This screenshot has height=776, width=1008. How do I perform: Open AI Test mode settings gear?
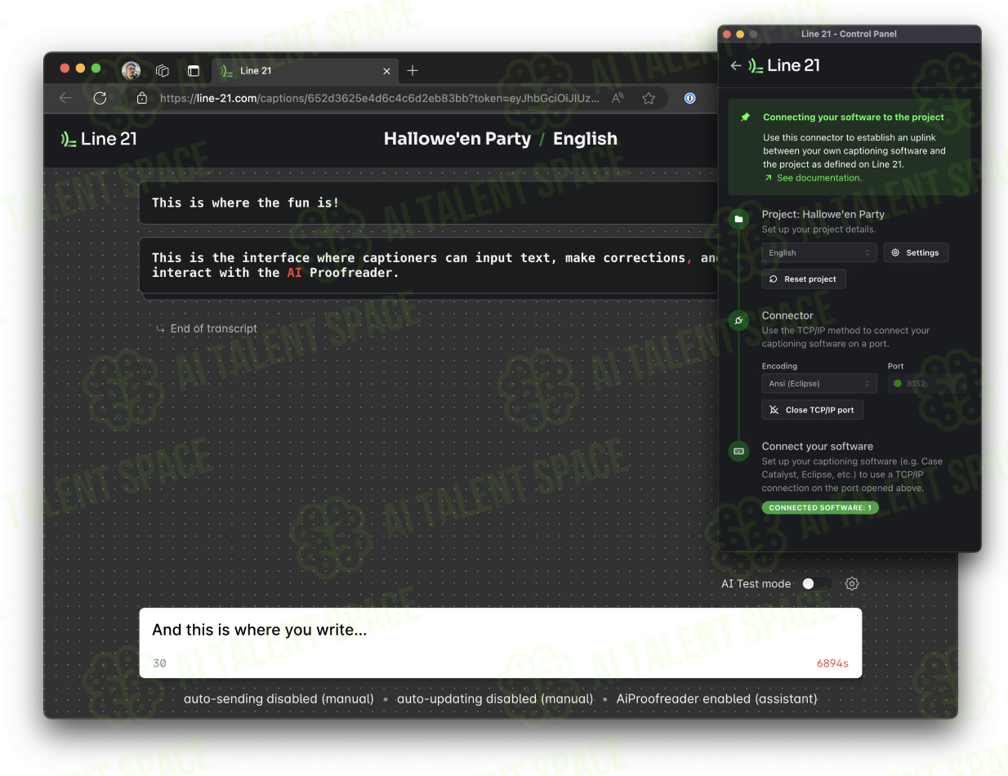852,584
